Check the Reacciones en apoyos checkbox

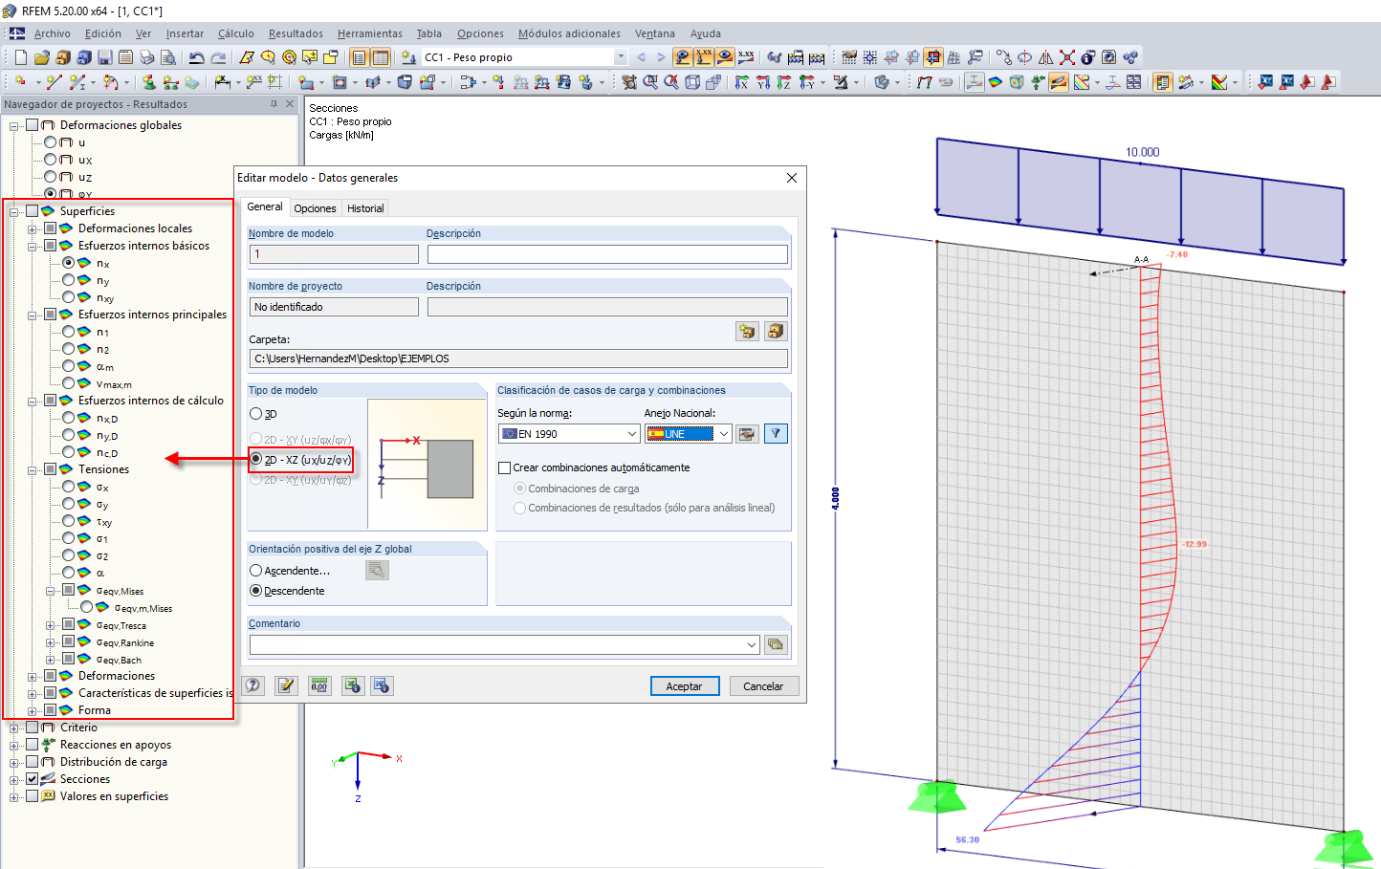pos(33,745)
